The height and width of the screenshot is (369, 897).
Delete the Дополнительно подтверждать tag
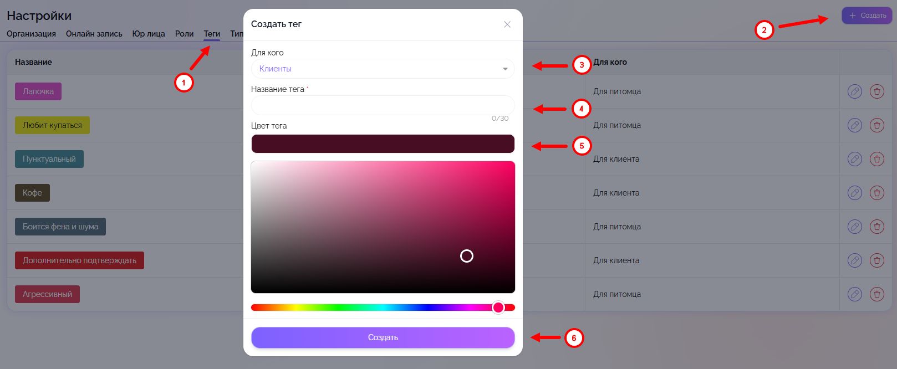[x=877, y=260]
